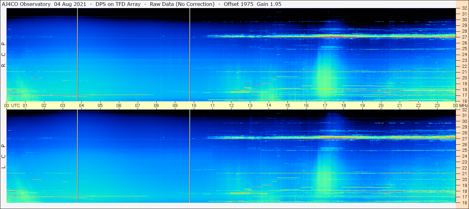Select the 15 hour tick on time axis
Image resolution: width=469 pixels, height=209 pixels.
pyautogui.click(x=287, y=105)
